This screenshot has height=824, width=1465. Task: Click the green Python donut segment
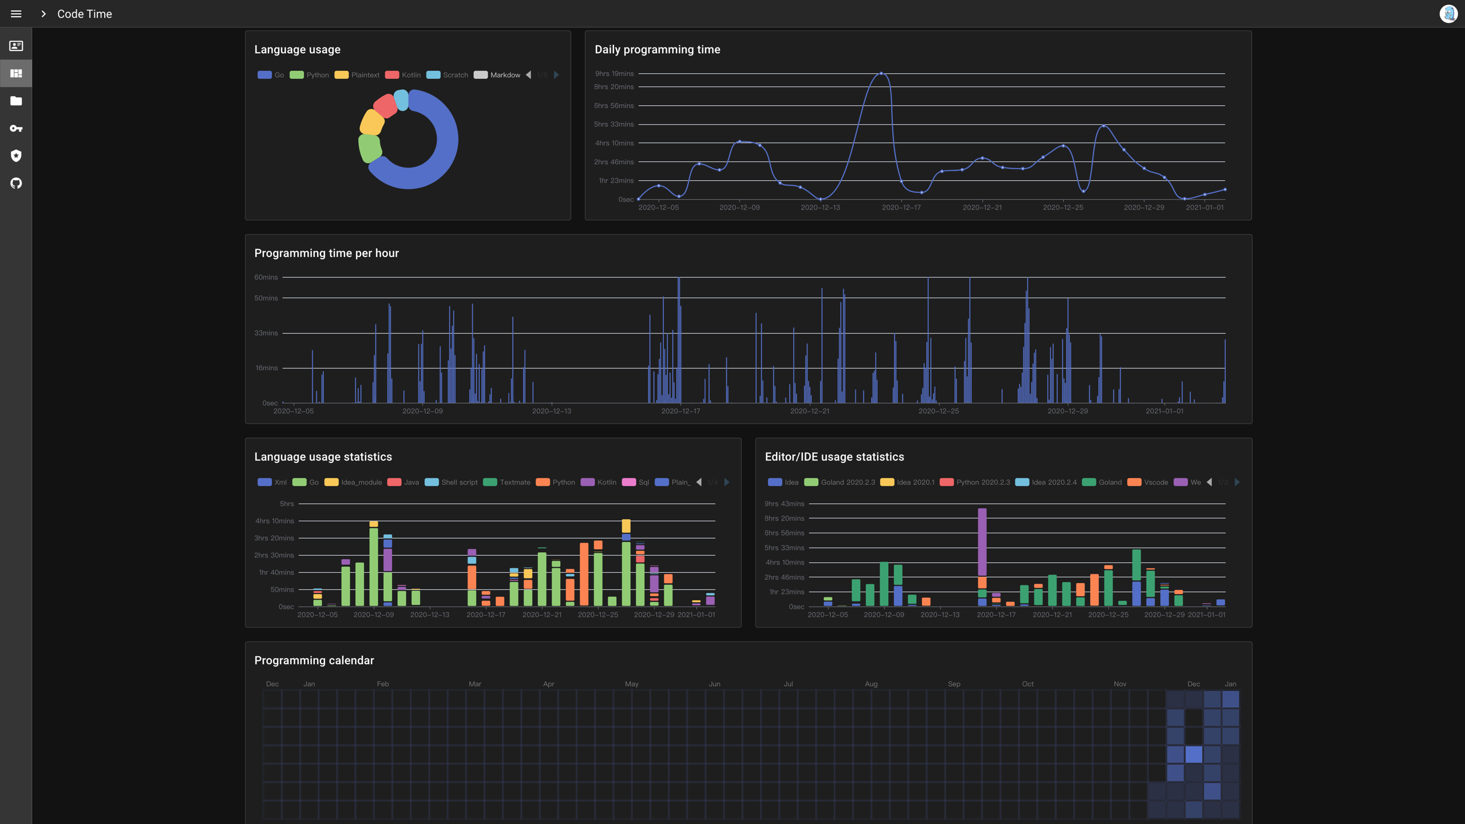(x=370, y=148)
